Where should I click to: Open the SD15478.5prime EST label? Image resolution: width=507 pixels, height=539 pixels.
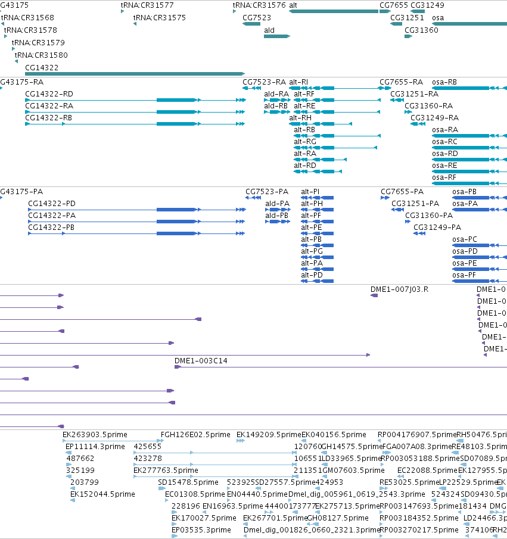188,482
